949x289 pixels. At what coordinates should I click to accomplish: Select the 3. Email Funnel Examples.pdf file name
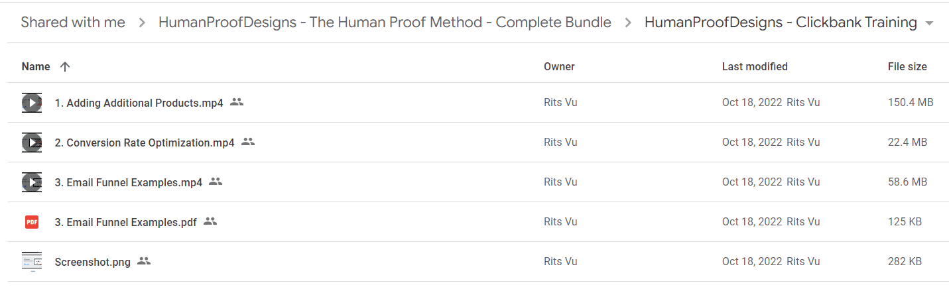(126, 222)
